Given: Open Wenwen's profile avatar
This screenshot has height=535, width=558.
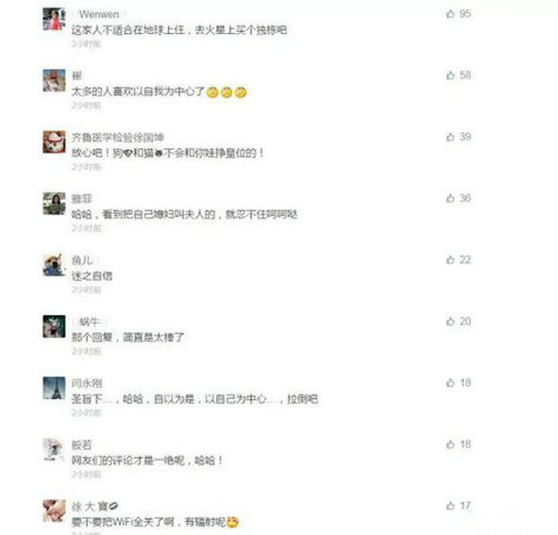Looking at the screenshot, I should tap(54, 19).
